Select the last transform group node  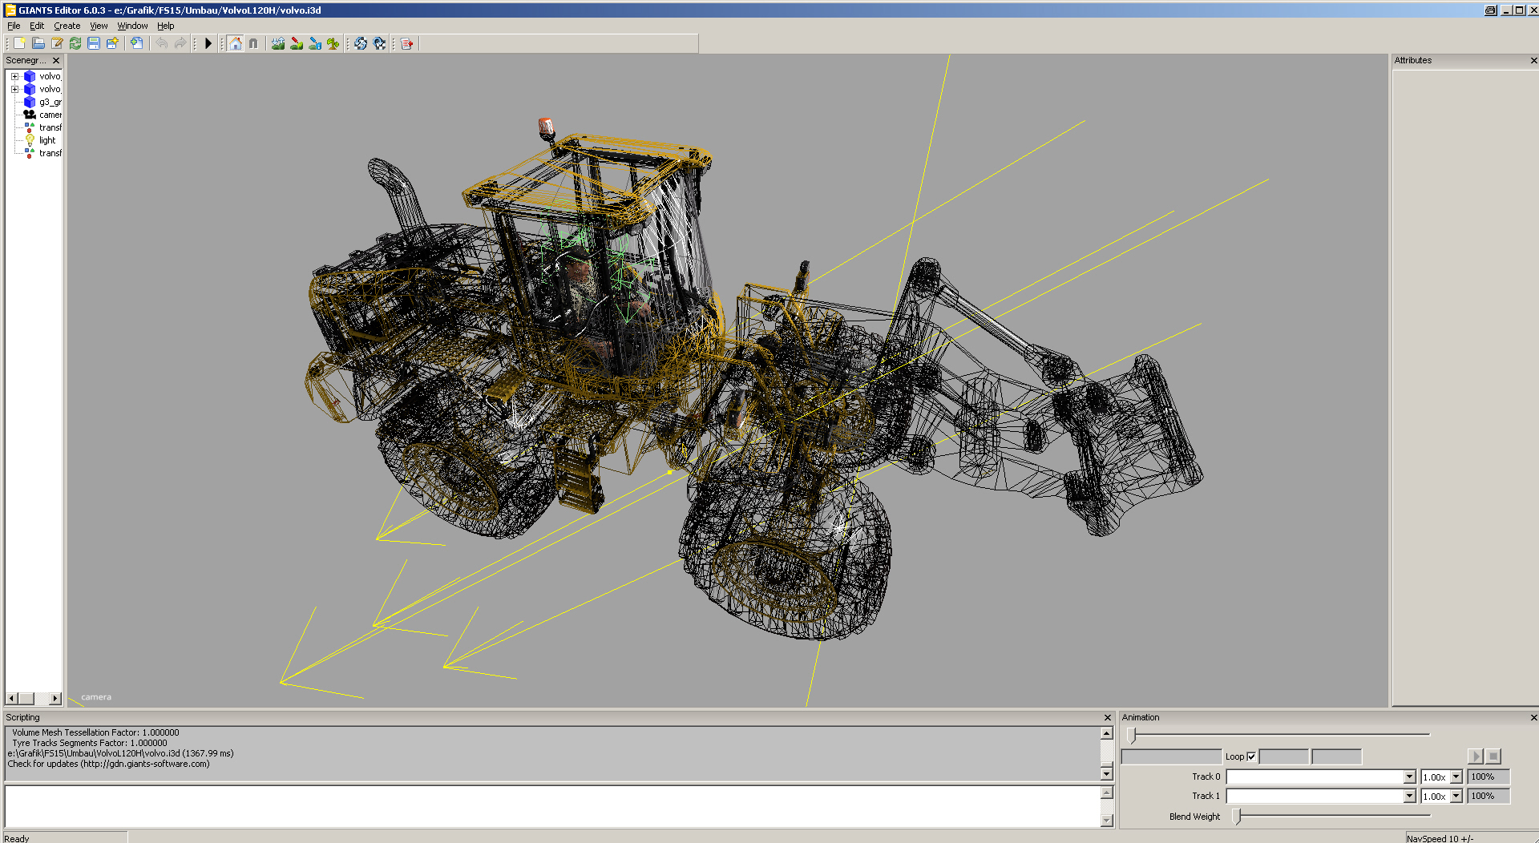[42, 153]
